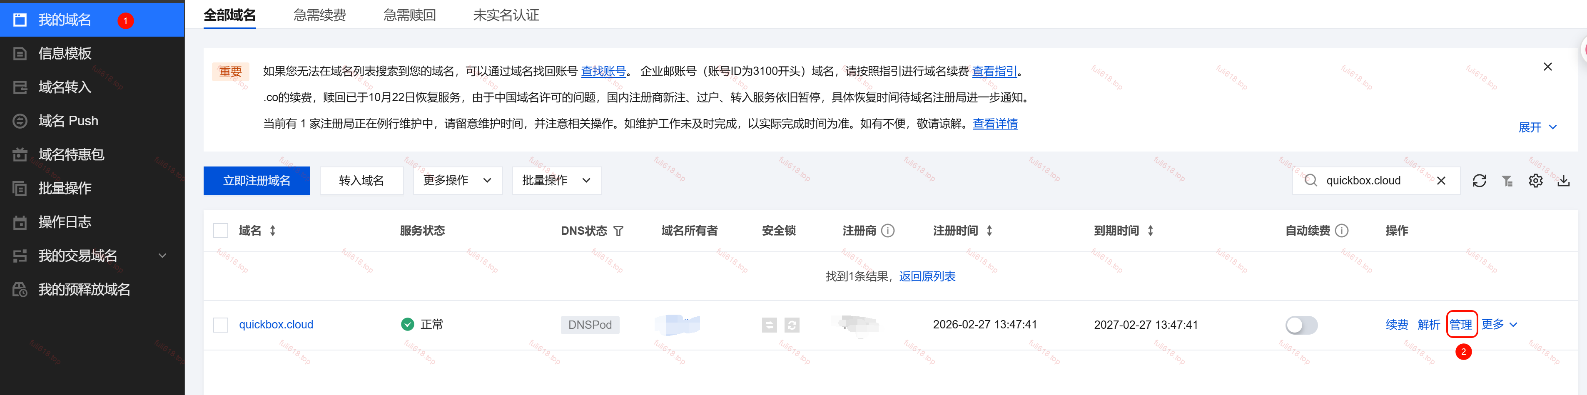Click the 信息模板 document icon
Image resolution: width=1587 pixels, height=395 pixels.
coord(20,54)
